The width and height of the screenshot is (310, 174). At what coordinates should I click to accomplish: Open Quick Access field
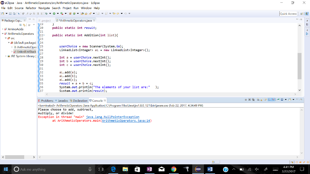coord(288,14)
